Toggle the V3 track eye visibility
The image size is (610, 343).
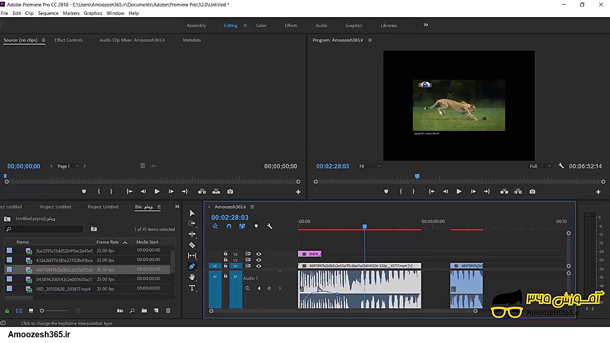pos(259,254)
